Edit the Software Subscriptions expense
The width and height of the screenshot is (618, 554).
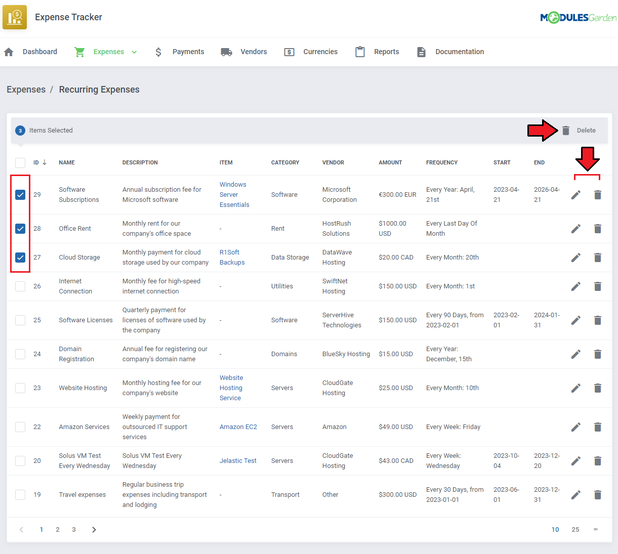pos(576,195)
